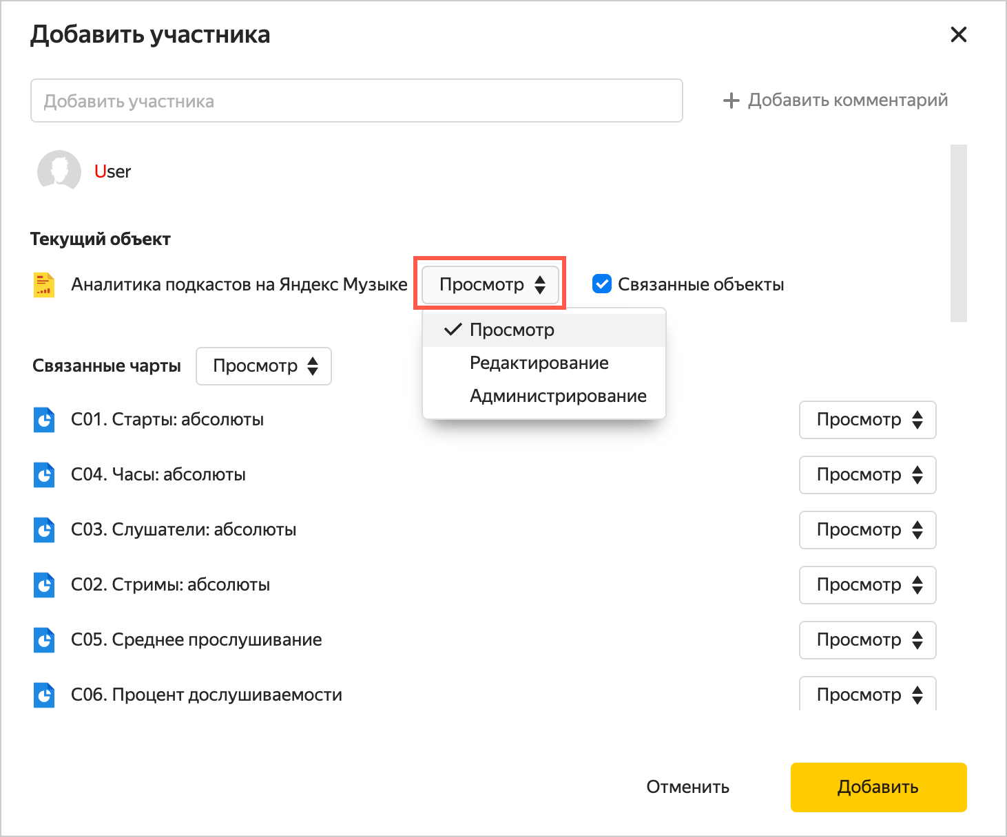Click the Отменить button

pyautogui.click(x=687, y=787)
